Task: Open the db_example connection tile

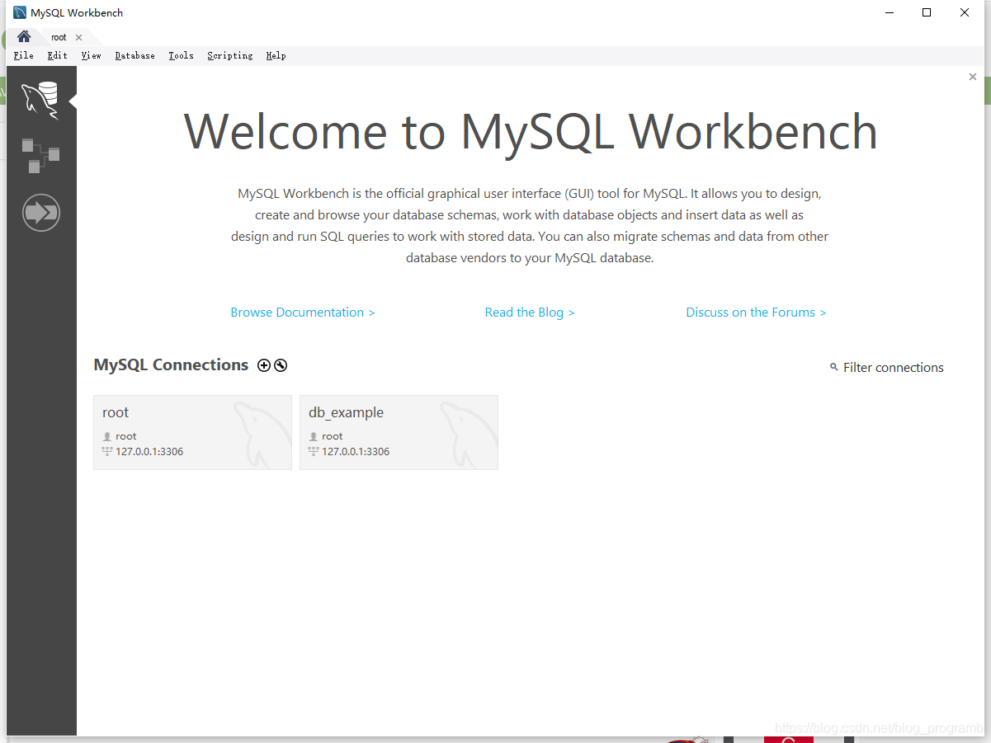Action: (399, 432)
